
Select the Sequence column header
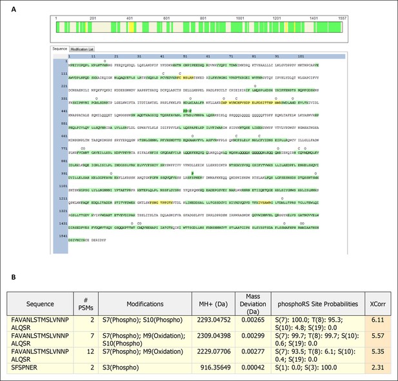[x=40, y=304]
